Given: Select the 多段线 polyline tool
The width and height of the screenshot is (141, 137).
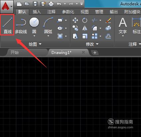Looking at the screenshot, I should click(x=21, y=26).
